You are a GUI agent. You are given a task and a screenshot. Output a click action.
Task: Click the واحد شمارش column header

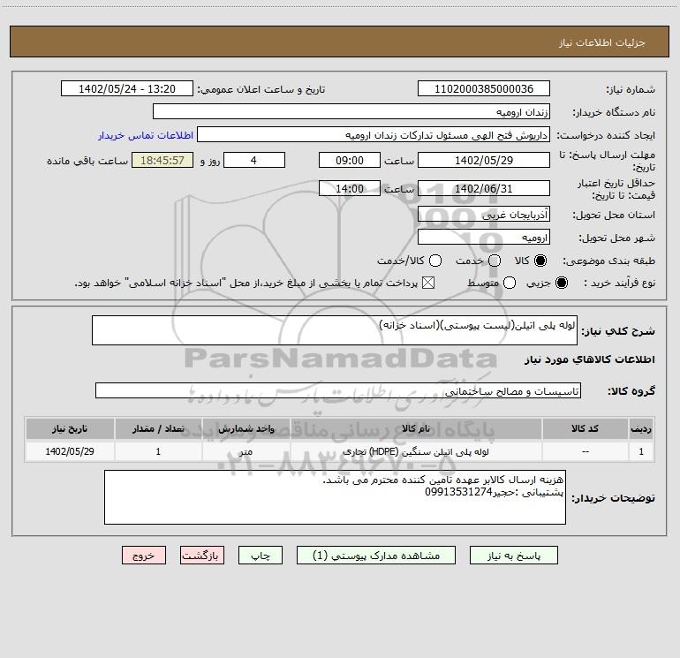[x=246, y=428]
